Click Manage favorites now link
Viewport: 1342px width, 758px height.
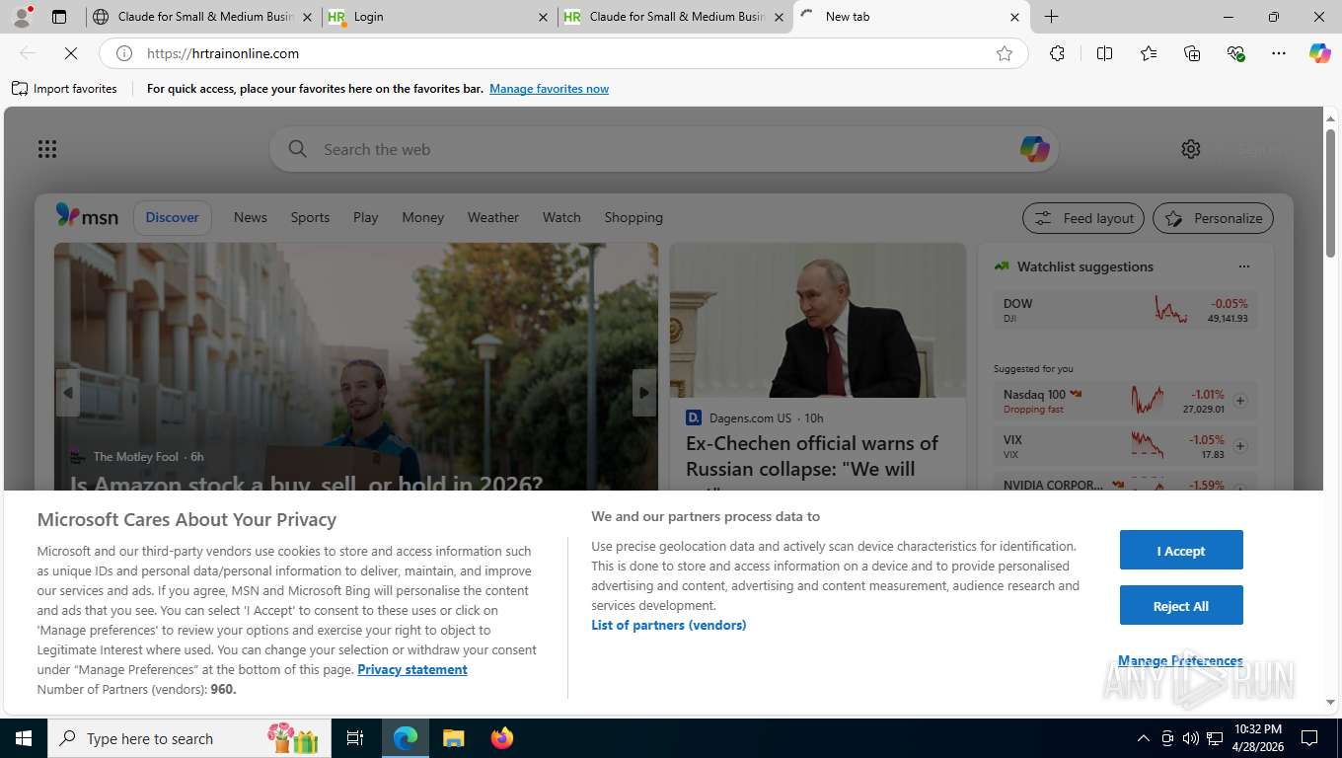point(549,89)
